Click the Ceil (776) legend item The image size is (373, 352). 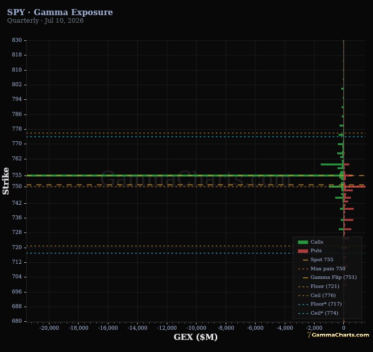317,296
